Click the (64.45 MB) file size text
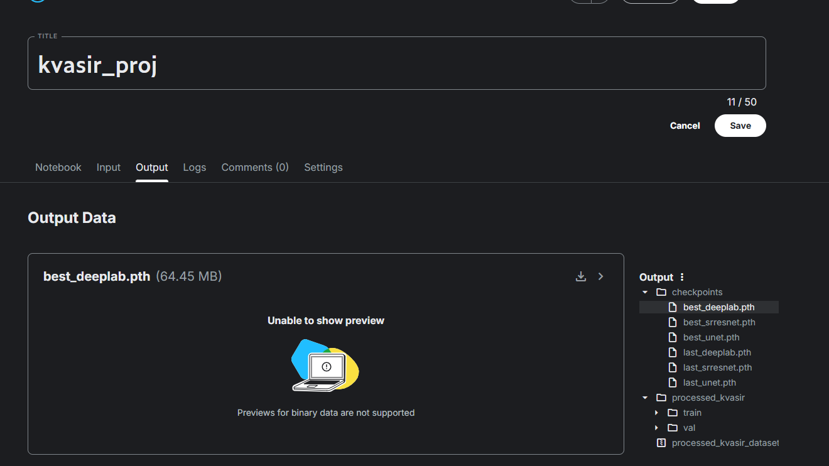 tap(189, 276)
